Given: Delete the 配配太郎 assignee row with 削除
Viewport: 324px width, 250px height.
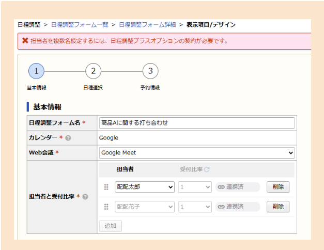Looking at the screenshot, I should pos(277,187).
